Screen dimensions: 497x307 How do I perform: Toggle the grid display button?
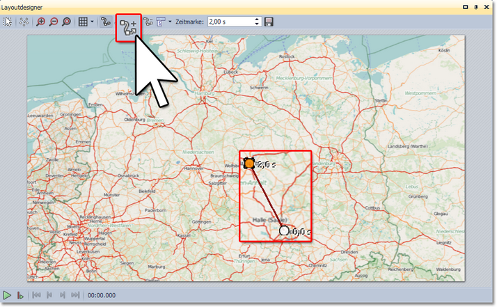coord(83,22)
